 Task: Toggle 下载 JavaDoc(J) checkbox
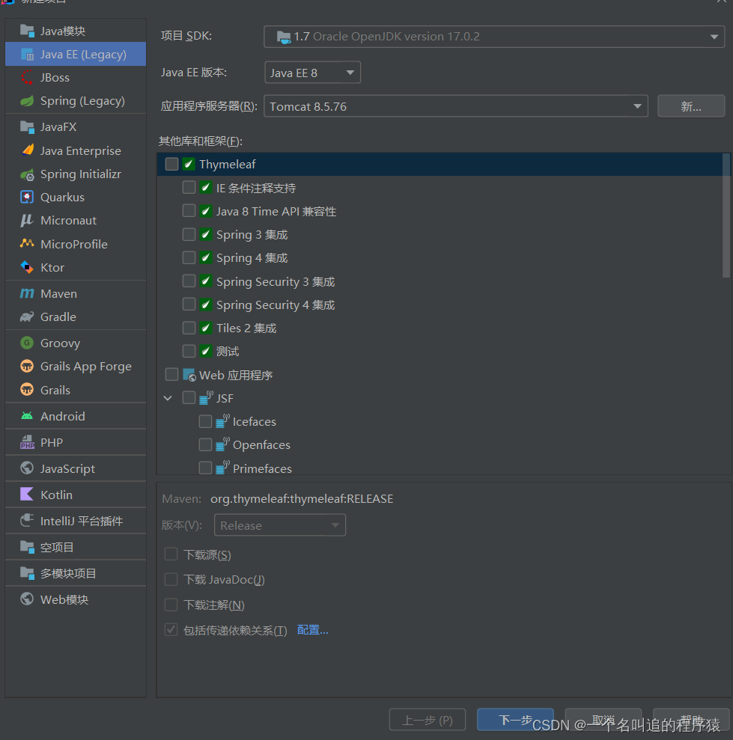coord(171,579)
